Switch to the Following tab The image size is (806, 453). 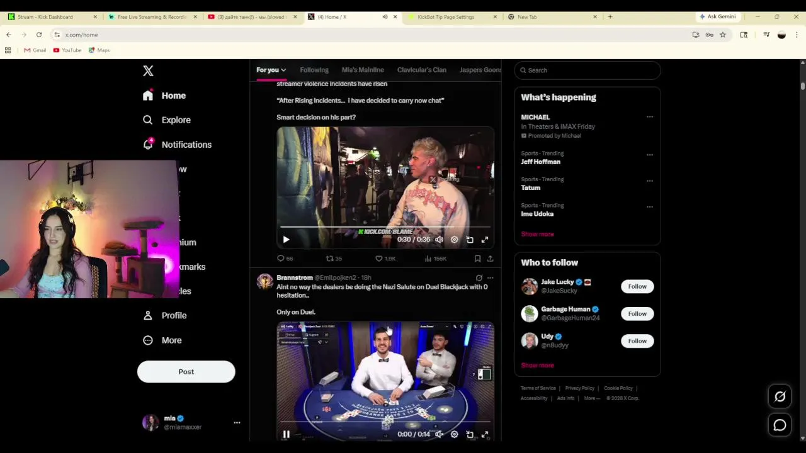[x=314, y=70]
